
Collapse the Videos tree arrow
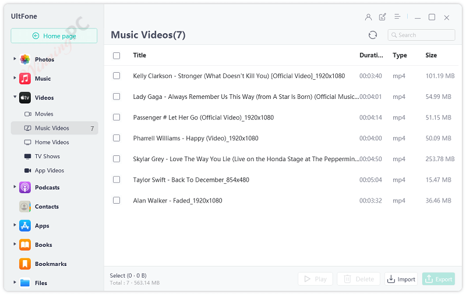tap(15, 97)
